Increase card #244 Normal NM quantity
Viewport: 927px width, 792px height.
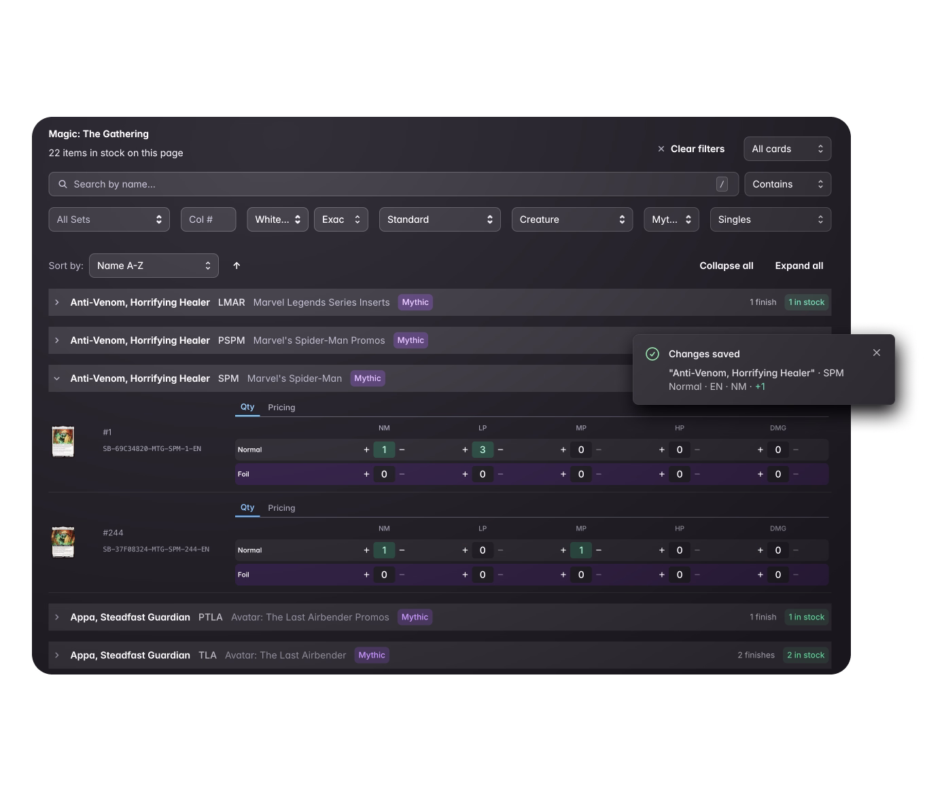pos(366,550)
